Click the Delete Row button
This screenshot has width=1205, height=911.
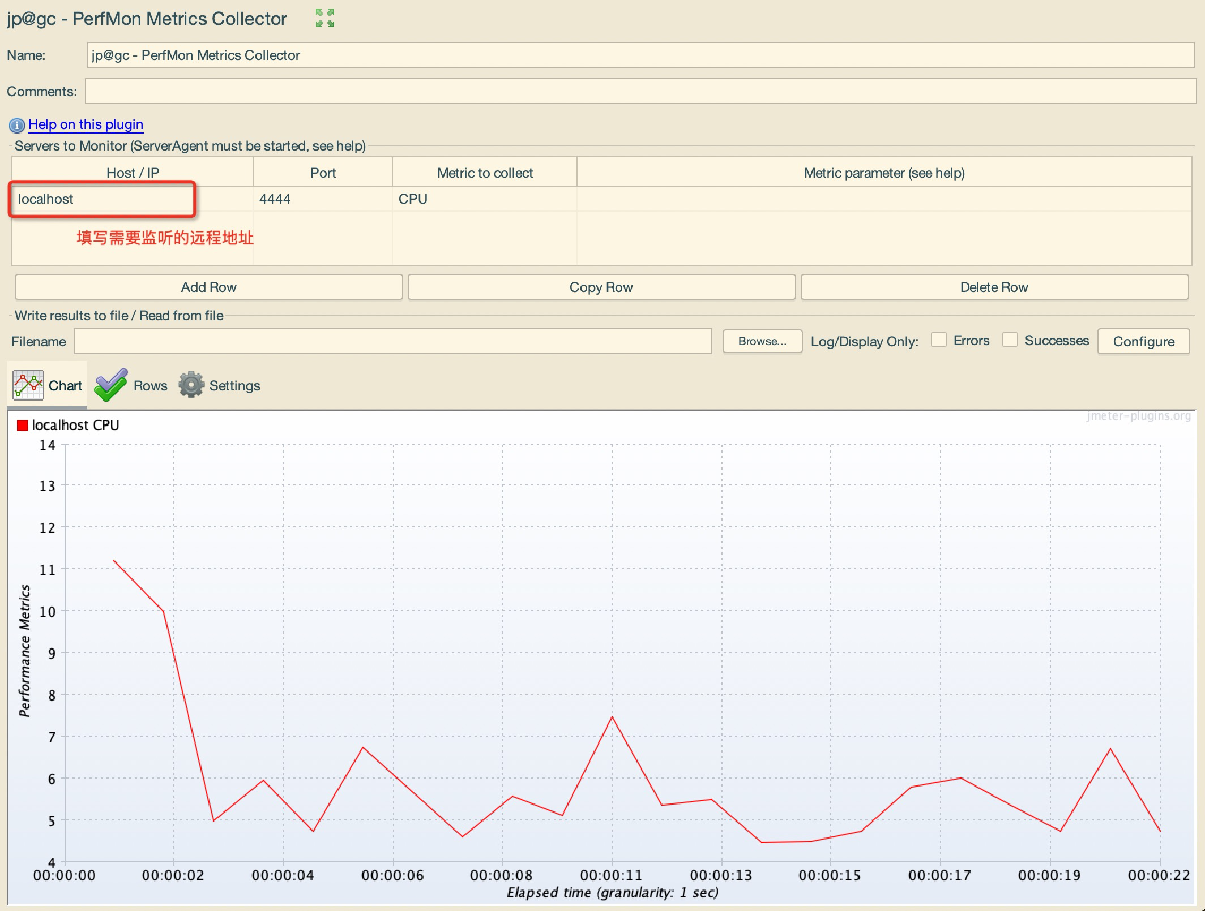(994, 287)
